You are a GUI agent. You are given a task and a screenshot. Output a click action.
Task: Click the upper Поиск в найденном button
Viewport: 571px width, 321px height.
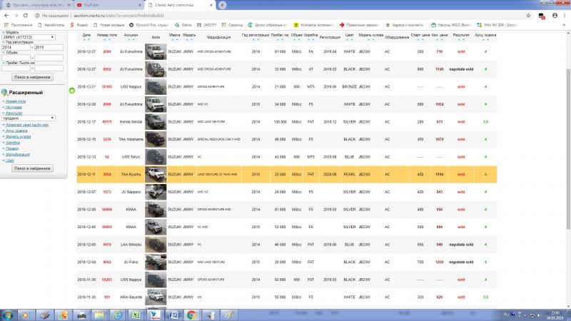point(32,77)
